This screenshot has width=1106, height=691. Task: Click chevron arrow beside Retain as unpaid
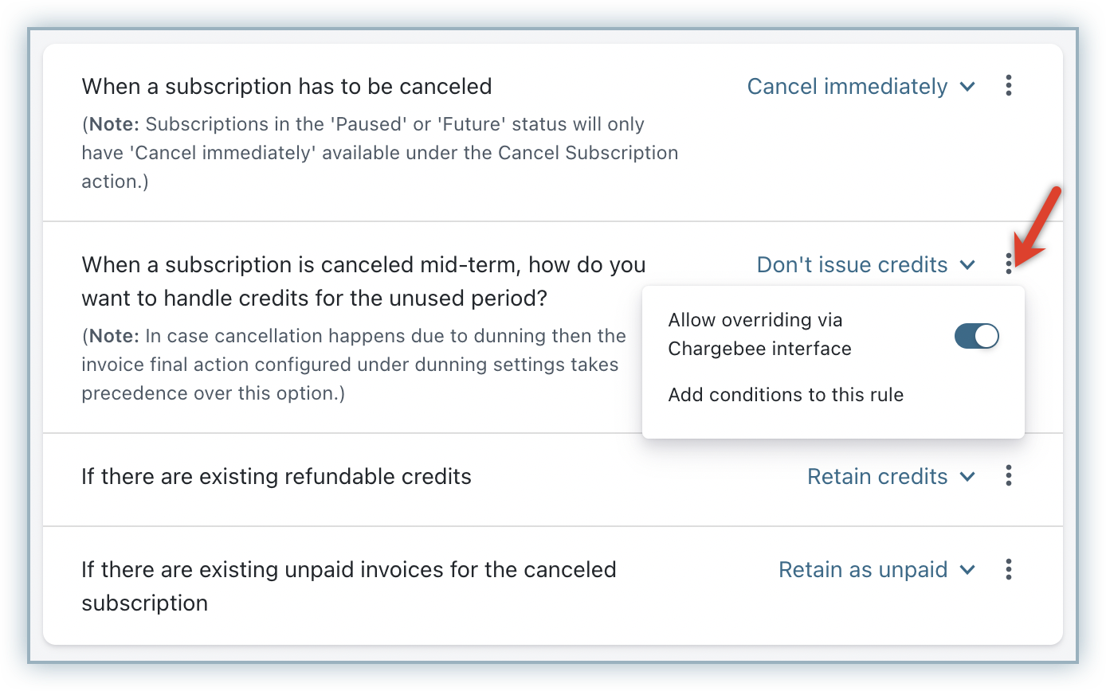pos(968,570)
